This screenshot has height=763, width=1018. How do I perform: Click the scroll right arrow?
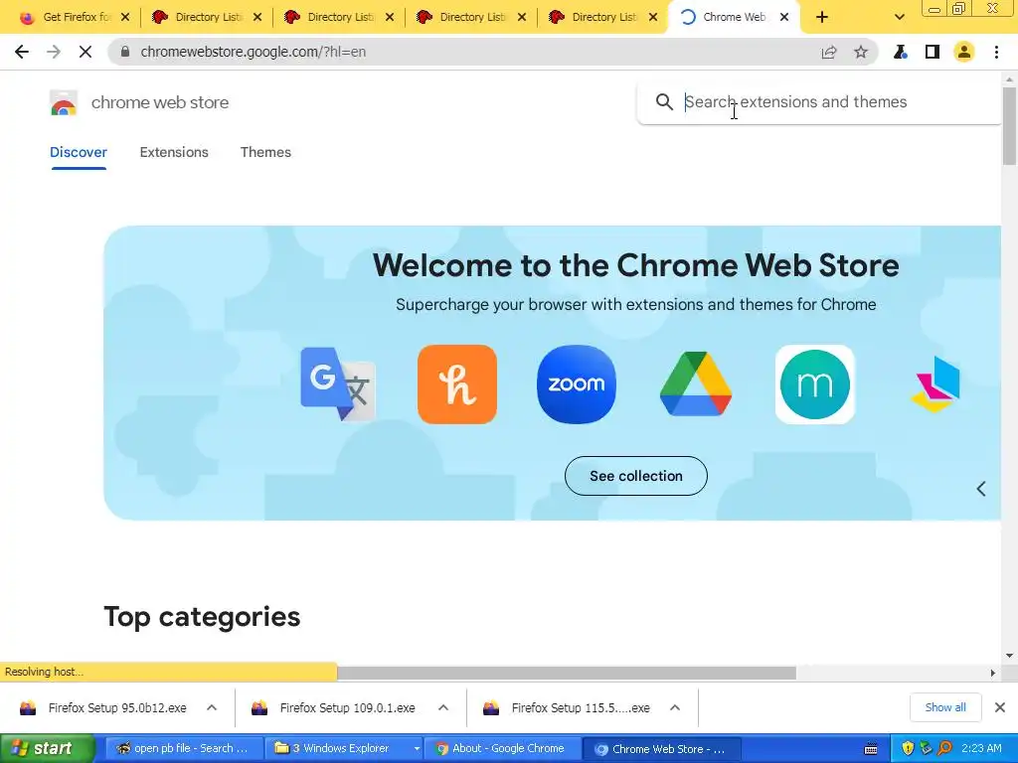[x=993, y=673]
